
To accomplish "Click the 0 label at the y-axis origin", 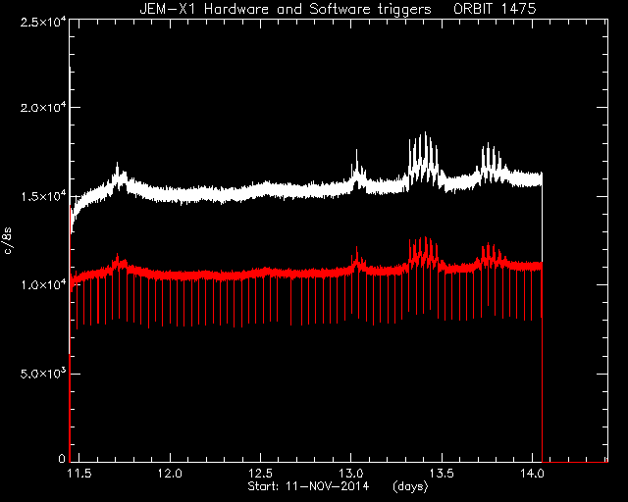I will coord(62,458).
